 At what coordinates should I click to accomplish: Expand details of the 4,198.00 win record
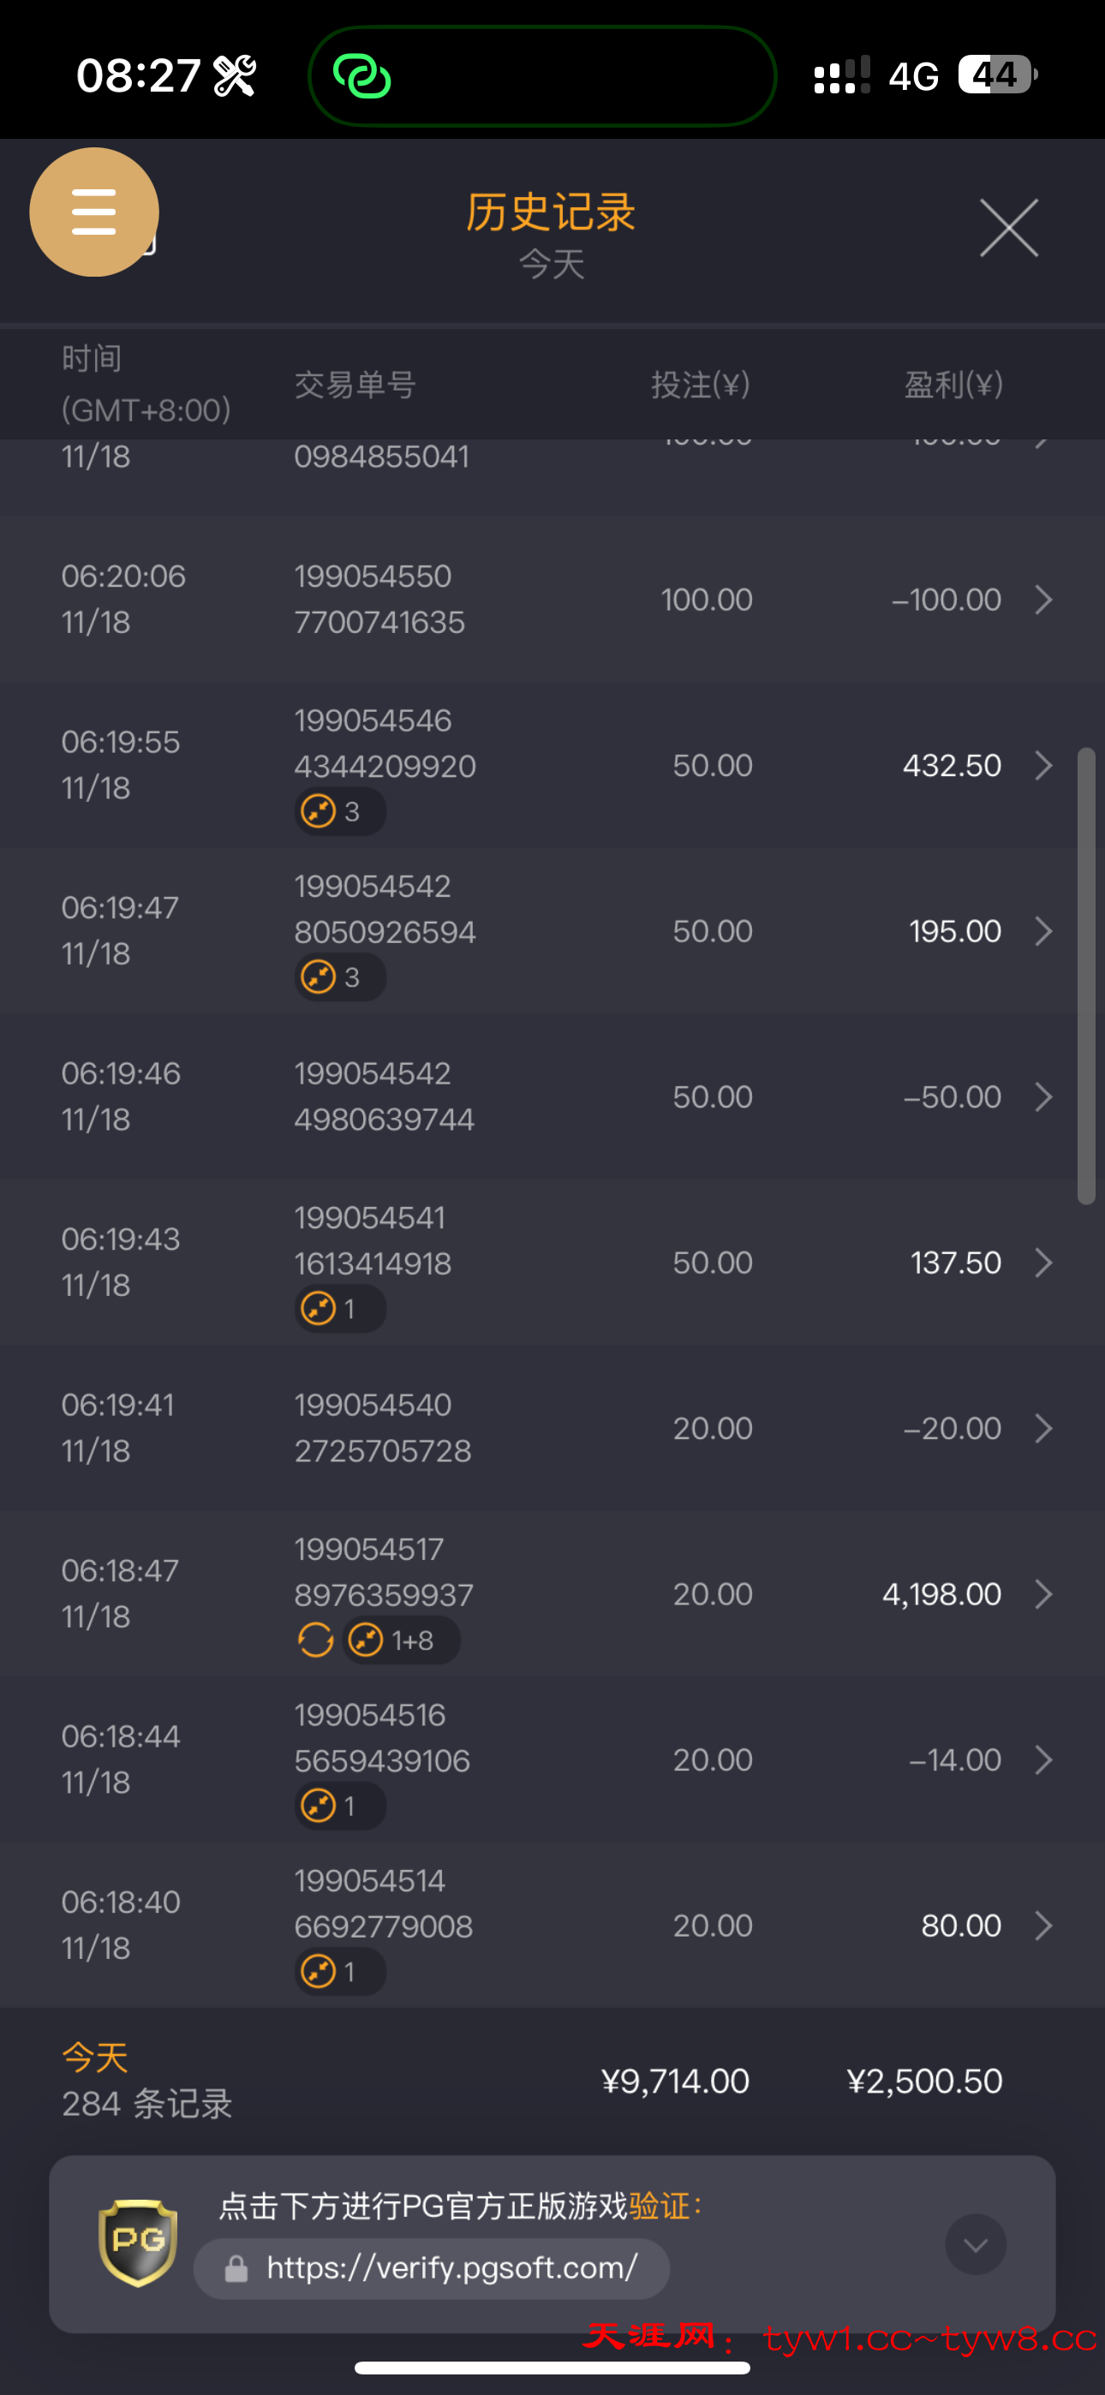[1043, 1594]
